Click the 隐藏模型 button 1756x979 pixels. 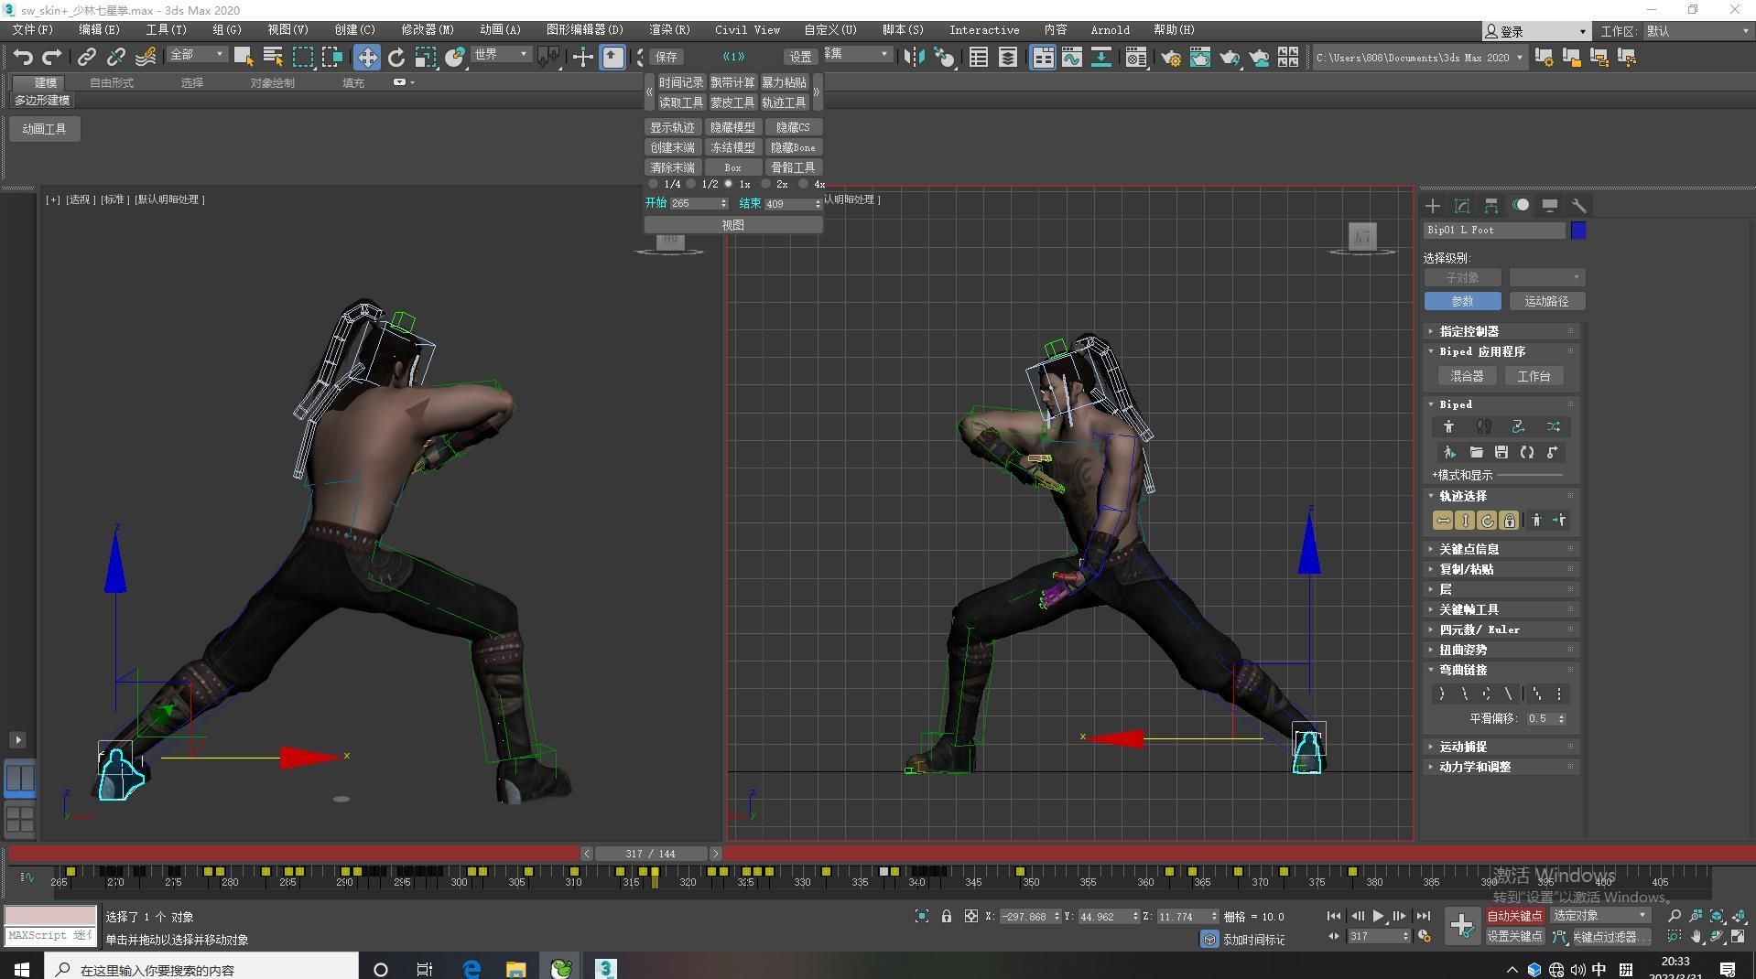pyautogui.click(x=732, y=127)
